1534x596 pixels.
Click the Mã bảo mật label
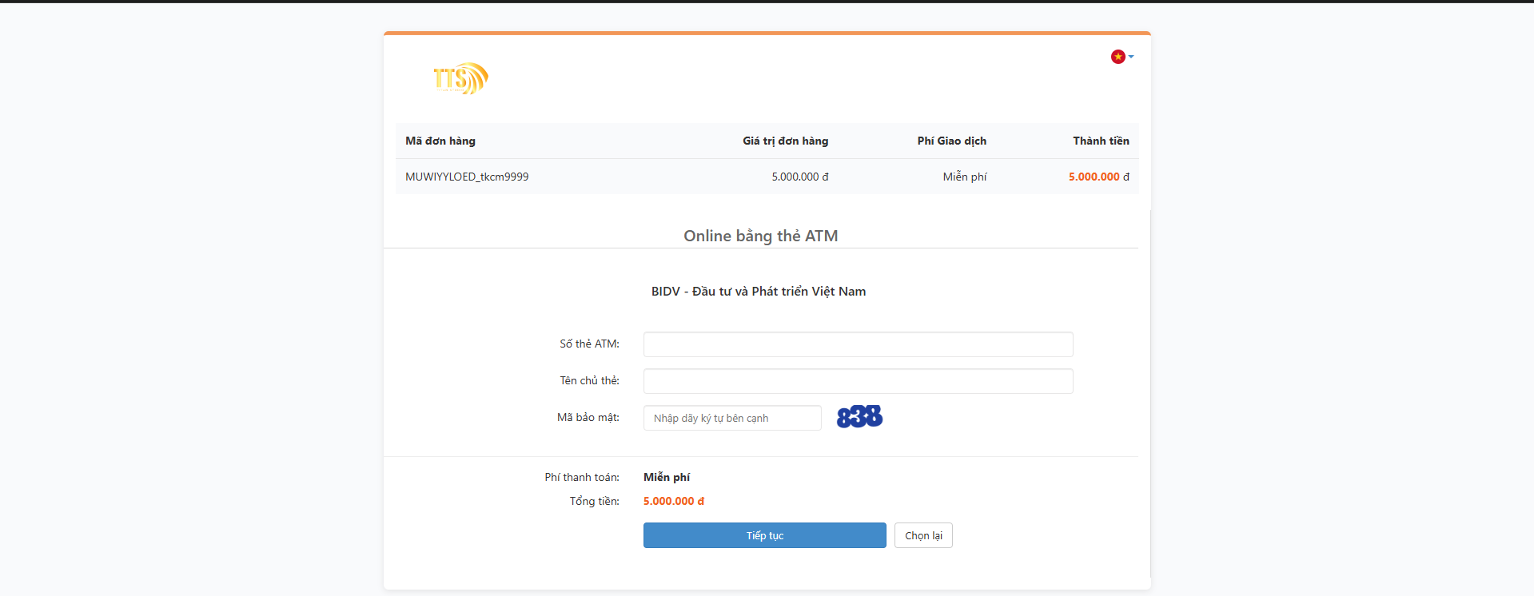[588, 418]
